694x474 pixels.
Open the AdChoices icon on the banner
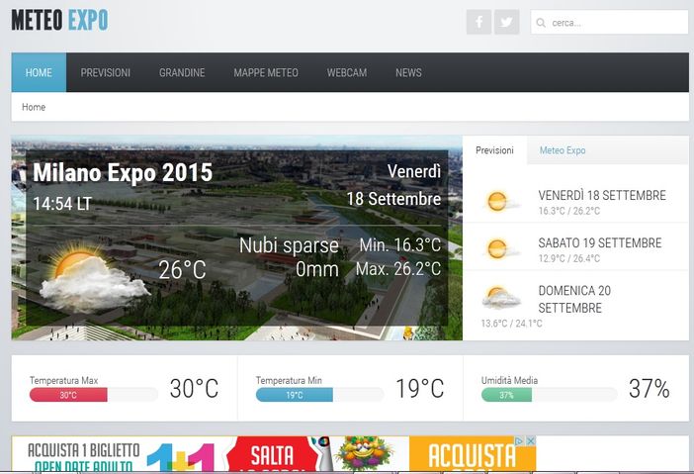[519, 440]
